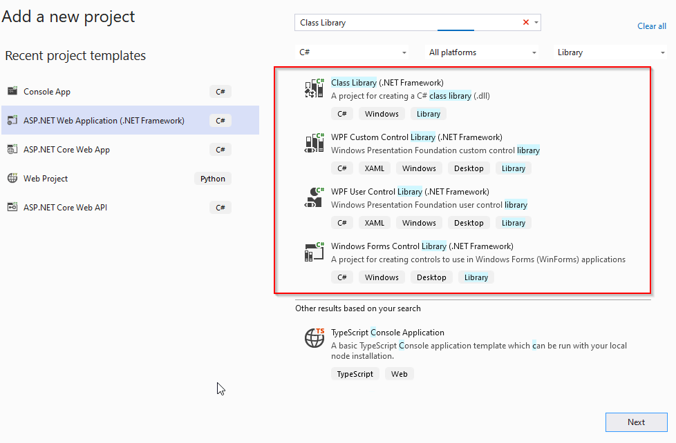Select WPF User Control Library (.NET Framework) title
The height and width of the screenshot is (443, 676).
(410, 192)
